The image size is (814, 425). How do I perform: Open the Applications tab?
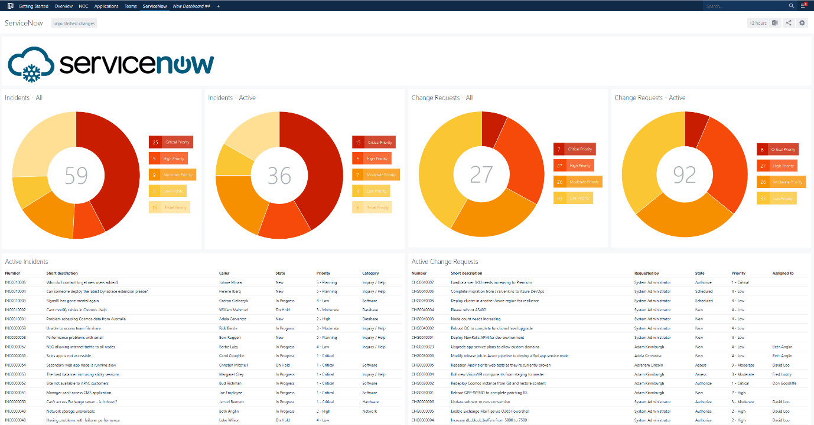pos(106,6)
